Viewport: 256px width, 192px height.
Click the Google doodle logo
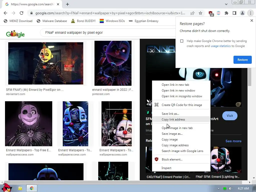click(15, 34)
